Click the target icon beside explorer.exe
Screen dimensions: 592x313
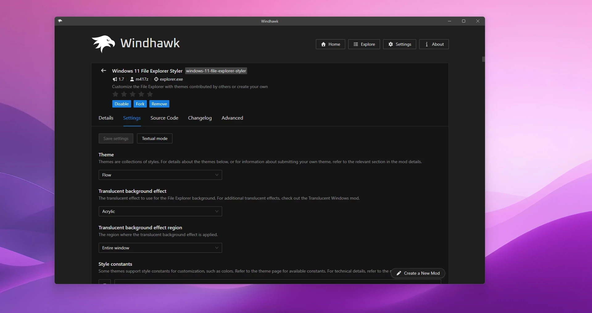[x=156, y=79]
